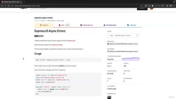Click the Total Files value 8
The image size is (176, 99).
[x=124, y=74]
